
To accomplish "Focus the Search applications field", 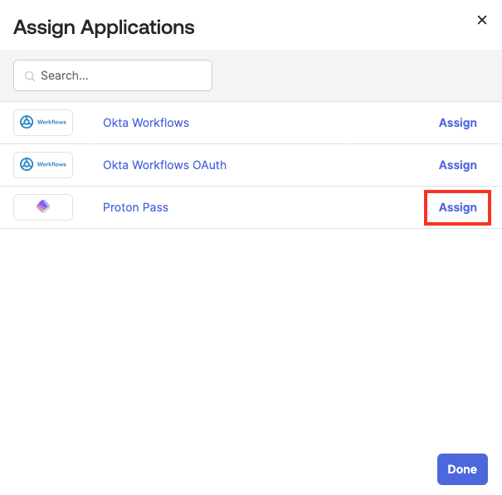I will point(113,75).
